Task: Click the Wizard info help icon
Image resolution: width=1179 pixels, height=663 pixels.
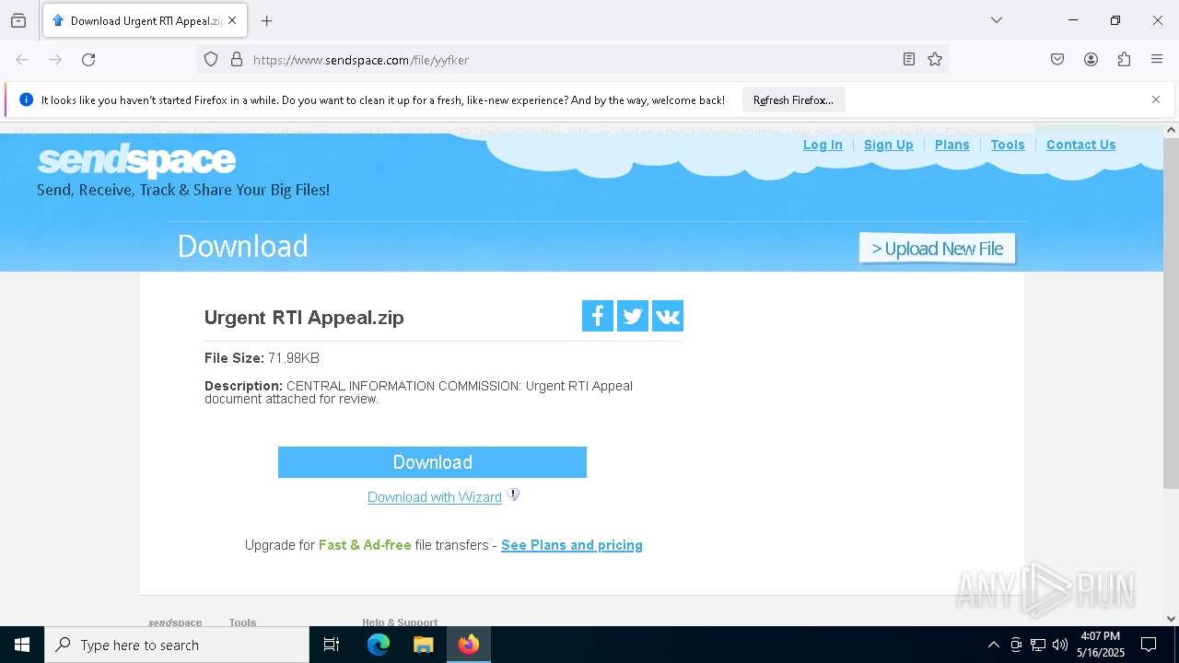Action: (x=514, y=494)
